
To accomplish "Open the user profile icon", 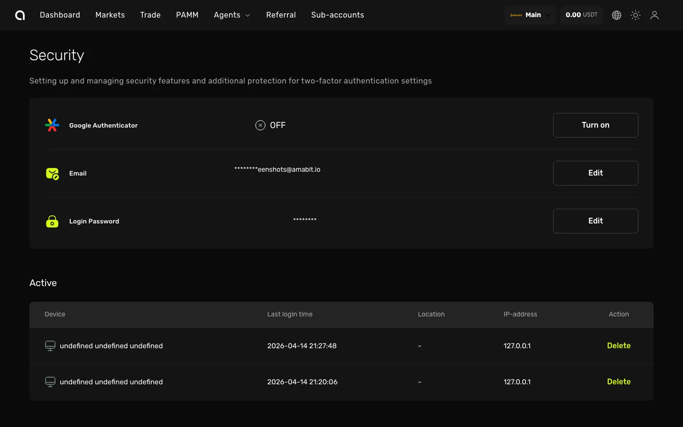I will (655, 15).
